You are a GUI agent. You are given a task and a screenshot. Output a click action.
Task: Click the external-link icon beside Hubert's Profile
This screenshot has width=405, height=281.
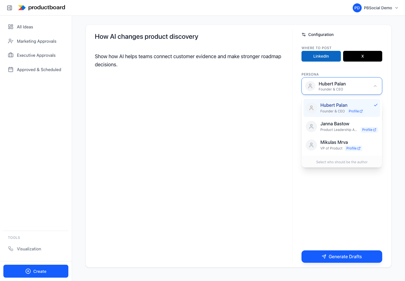point(361,111)
